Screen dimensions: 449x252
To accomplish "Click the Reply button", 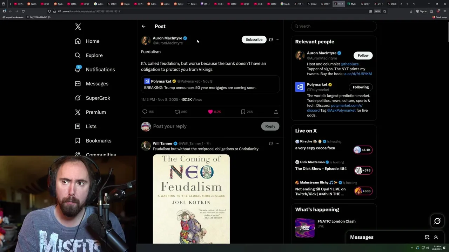I will pos(270,126).
